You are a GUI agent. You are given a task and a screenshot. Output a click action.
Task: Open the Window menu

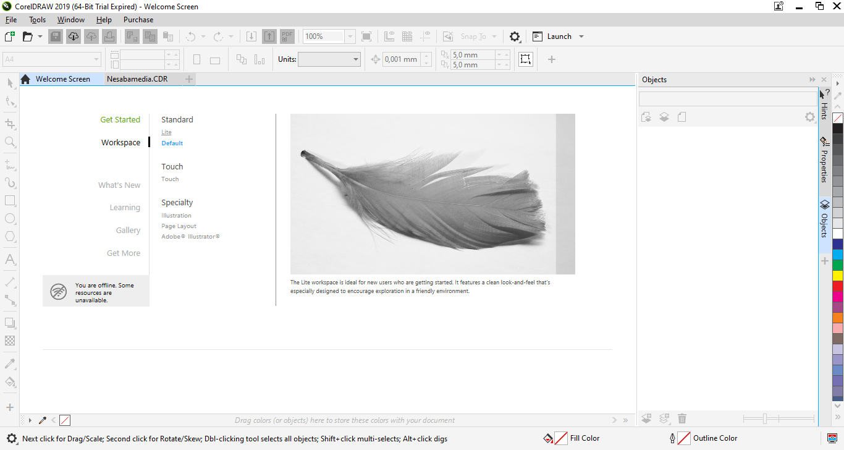coord(71,20)
